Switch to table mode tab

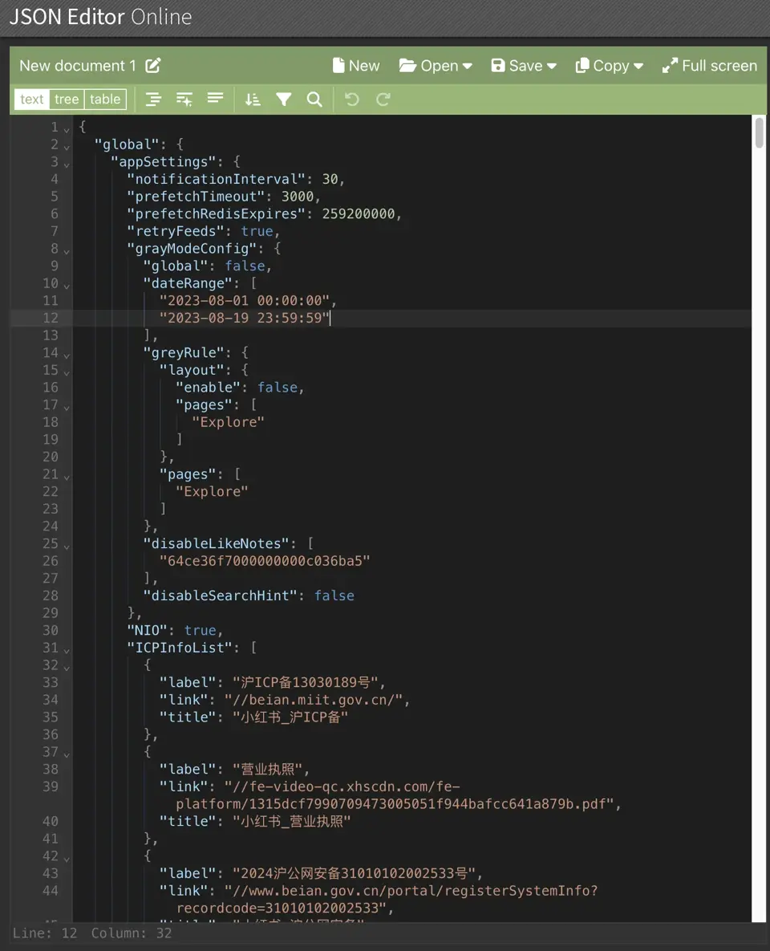(x=105, y=99)
